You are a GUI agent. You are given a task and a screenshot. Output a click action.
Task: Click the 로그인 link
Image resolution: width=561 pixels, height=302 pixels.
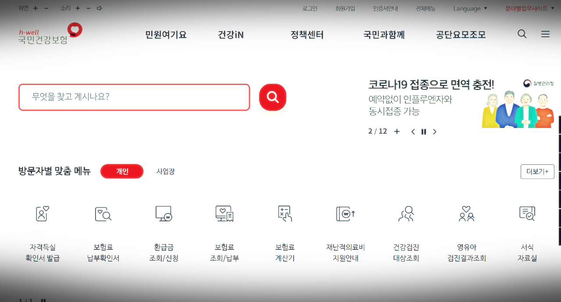[x=309, y=8]
